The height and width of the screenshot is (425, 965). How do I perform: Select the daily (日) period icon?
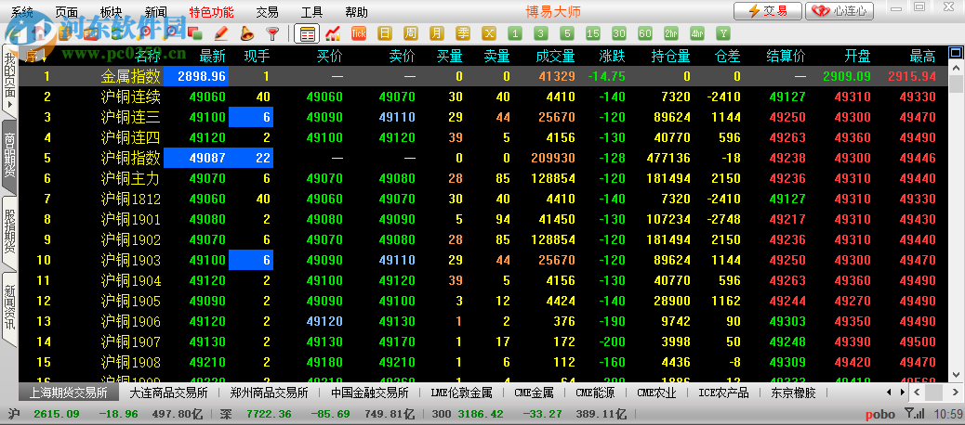(385, 33)
